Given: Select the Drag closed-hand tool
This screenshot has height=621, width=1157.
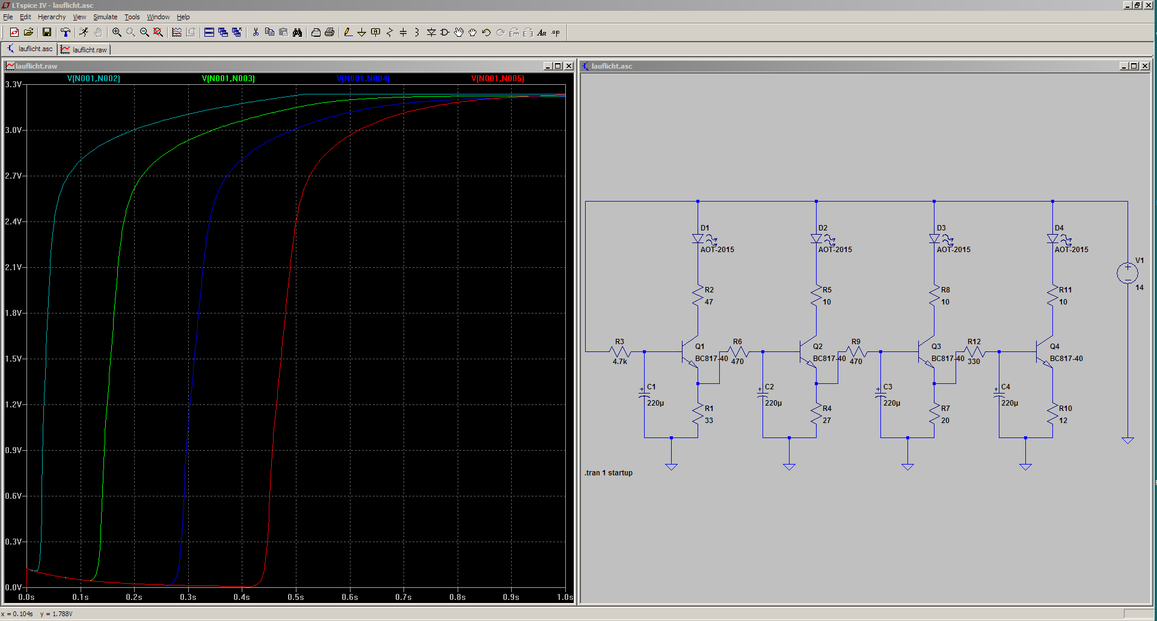Looking at the screenshot, I should [x=473, y=32].
